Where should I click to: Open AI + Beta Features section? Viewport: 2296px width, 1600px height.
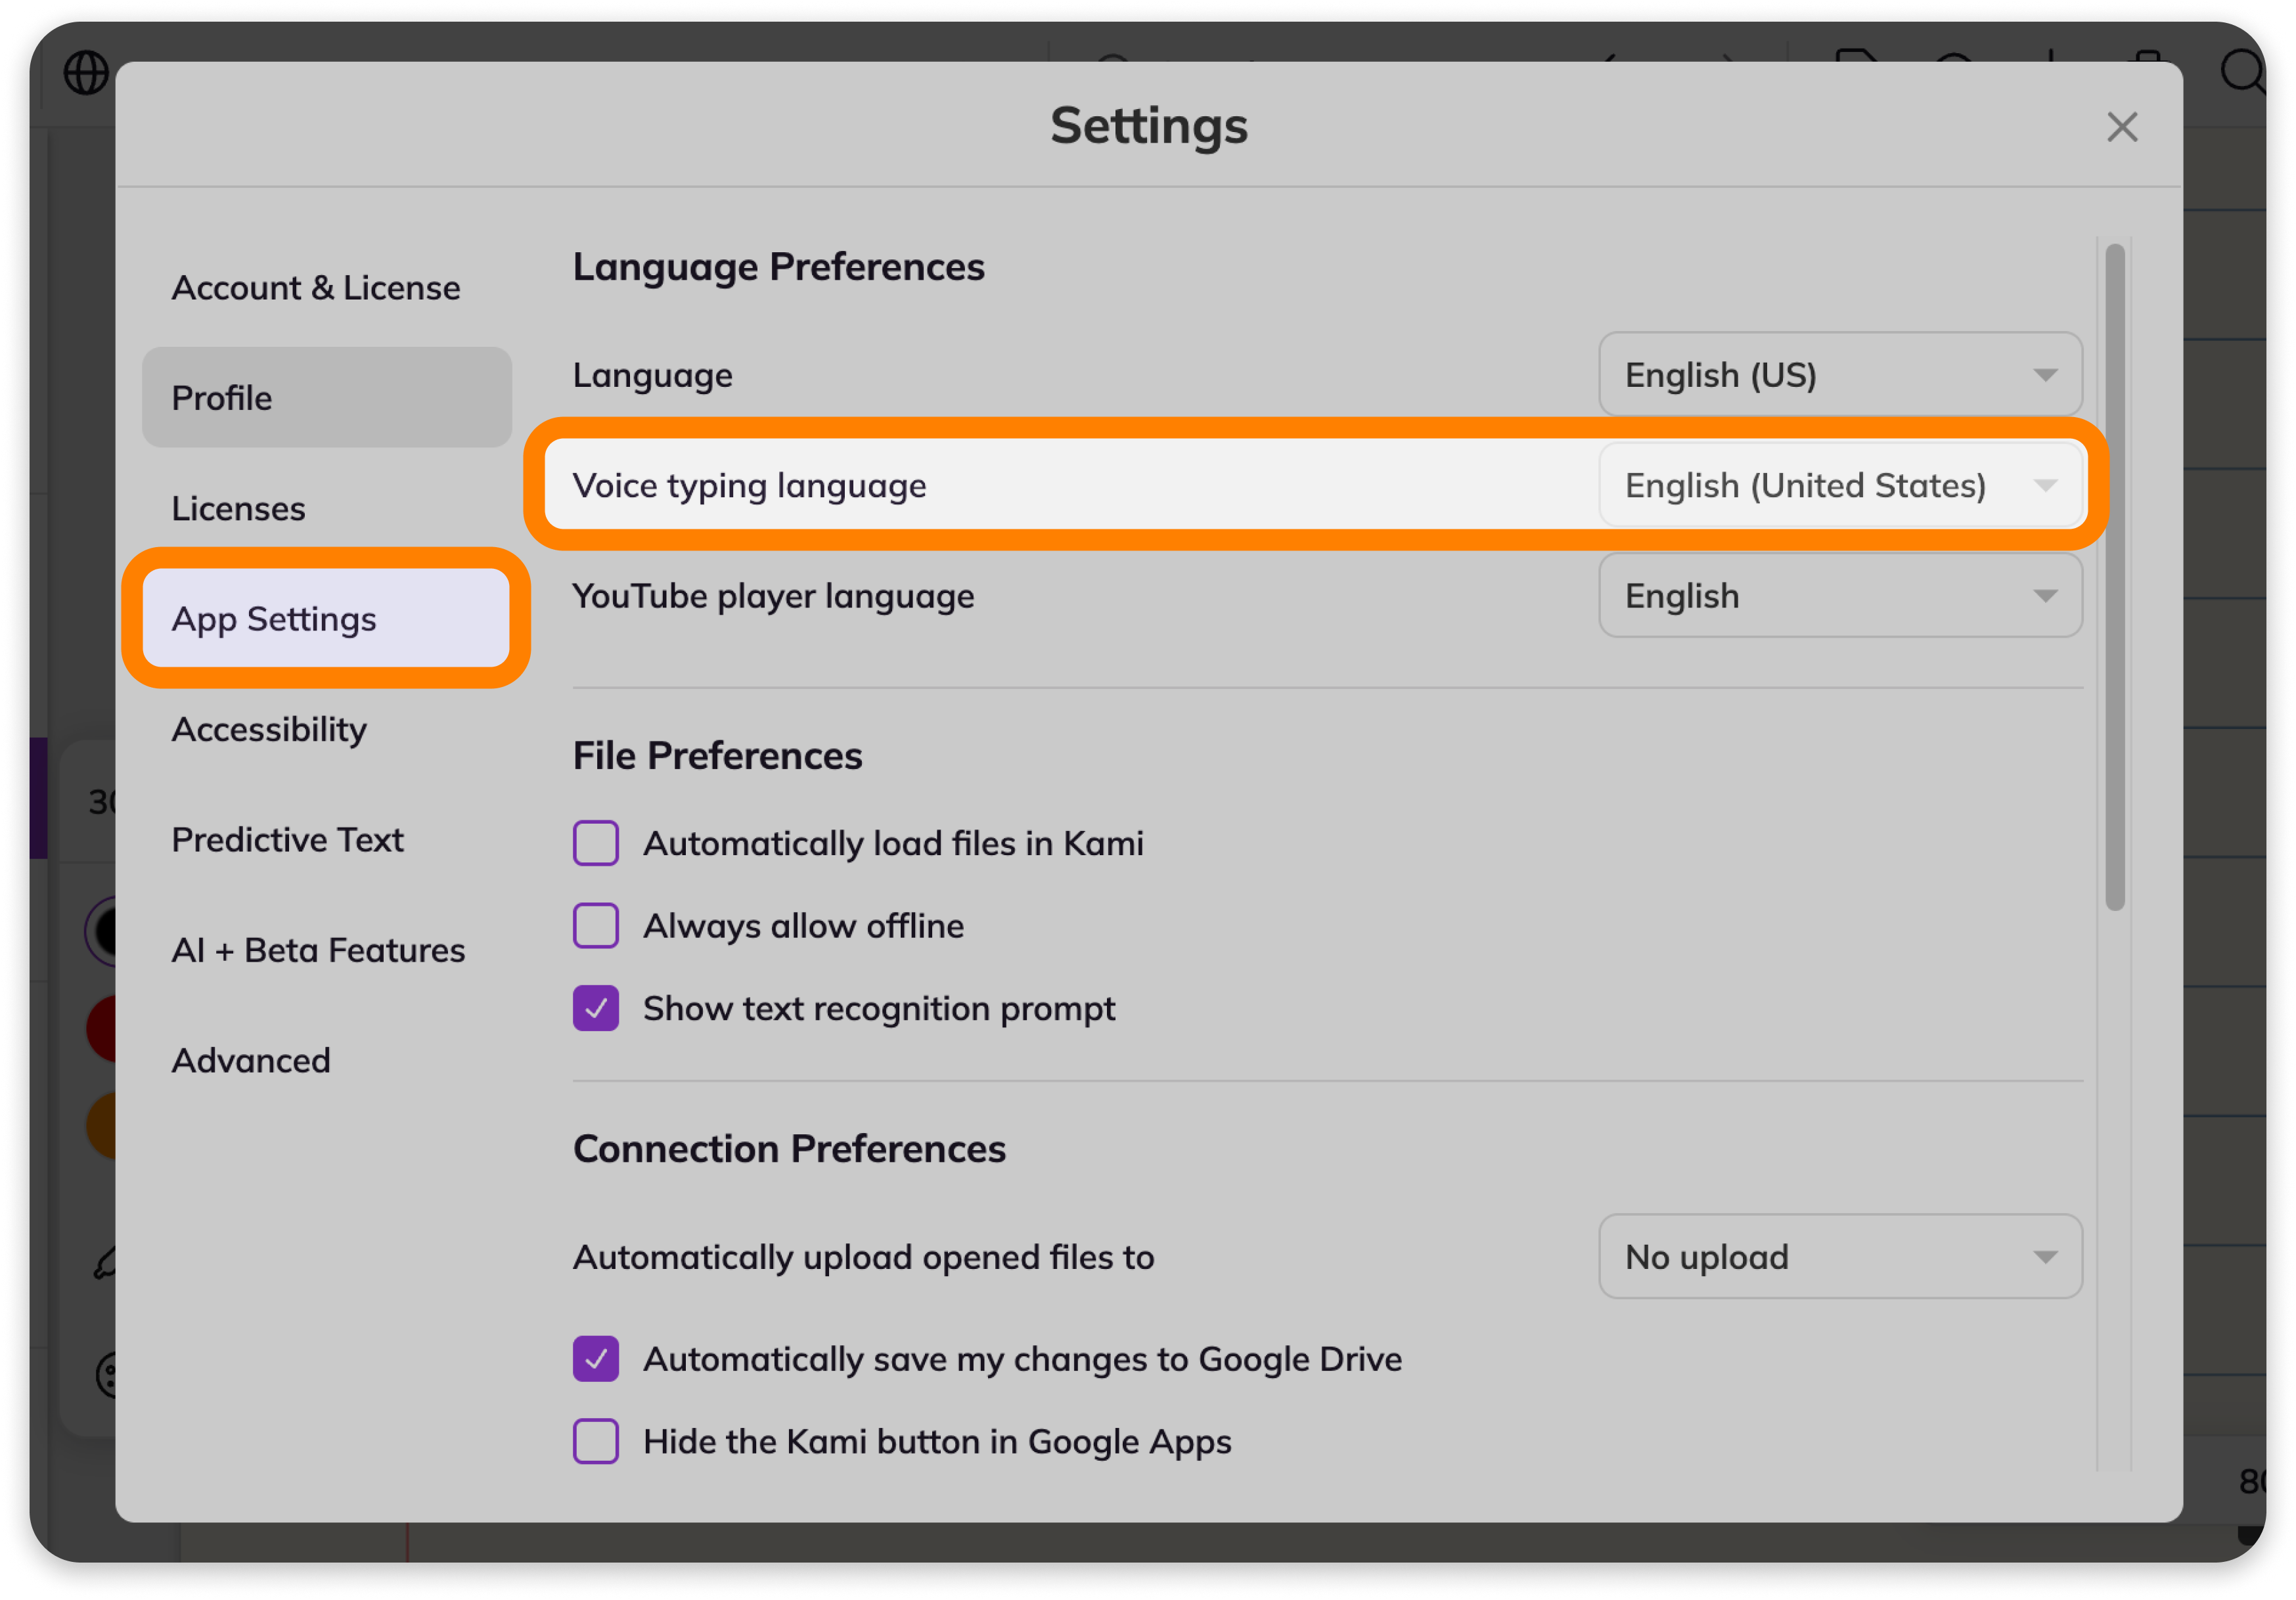pyautogui.click(x=326, y=950)
